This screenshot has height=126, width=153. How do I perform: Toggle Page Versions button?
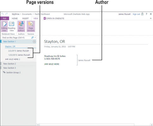(x=31, y=26)
